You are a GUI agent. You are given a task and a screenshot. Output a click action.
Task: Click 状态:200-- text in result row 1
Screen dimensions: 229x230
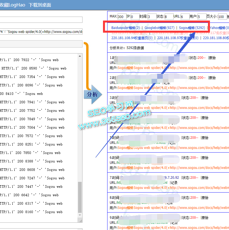[198, 58]
